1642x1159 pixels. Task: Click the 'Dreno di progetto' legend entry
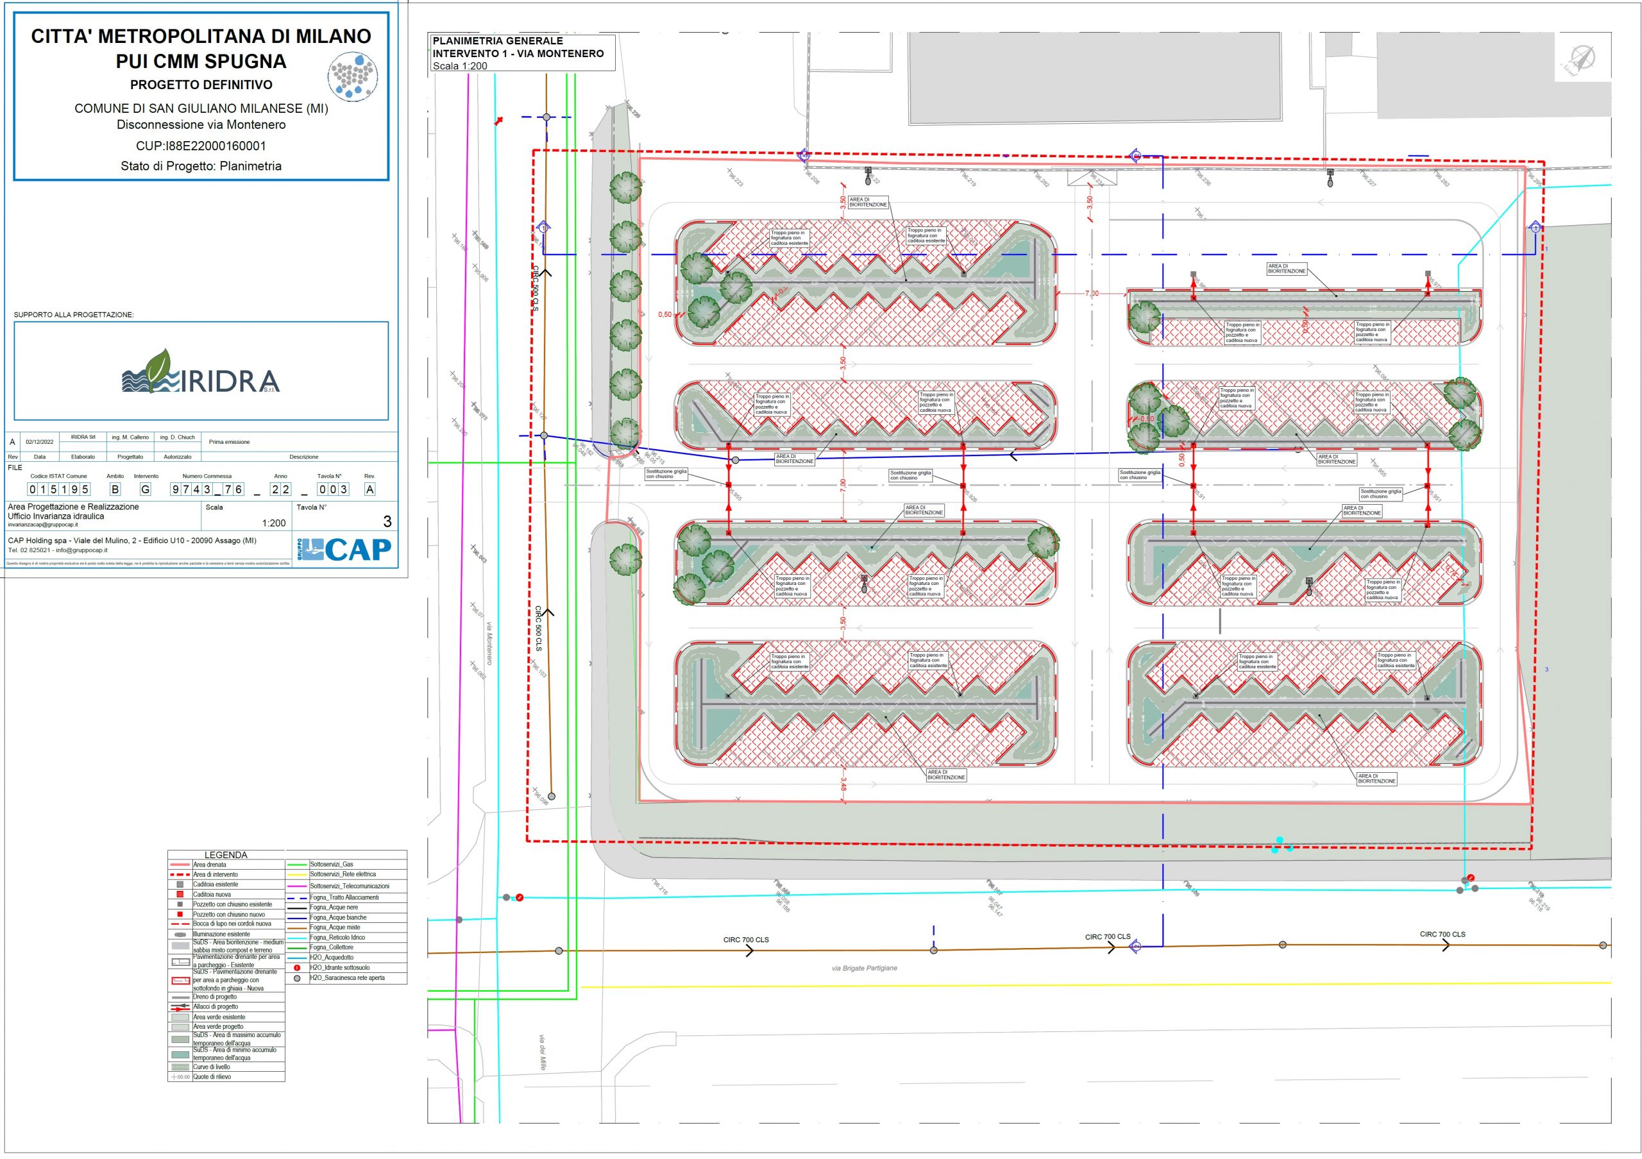tap(214, 997)
